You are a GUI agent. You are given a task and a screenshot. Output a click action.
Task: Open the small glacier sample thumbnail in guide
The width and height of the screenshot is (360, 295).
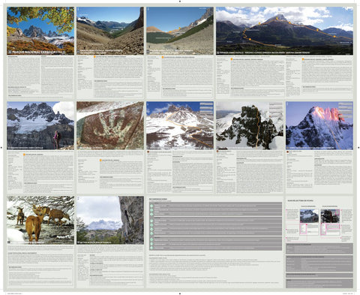pos(309,216)
